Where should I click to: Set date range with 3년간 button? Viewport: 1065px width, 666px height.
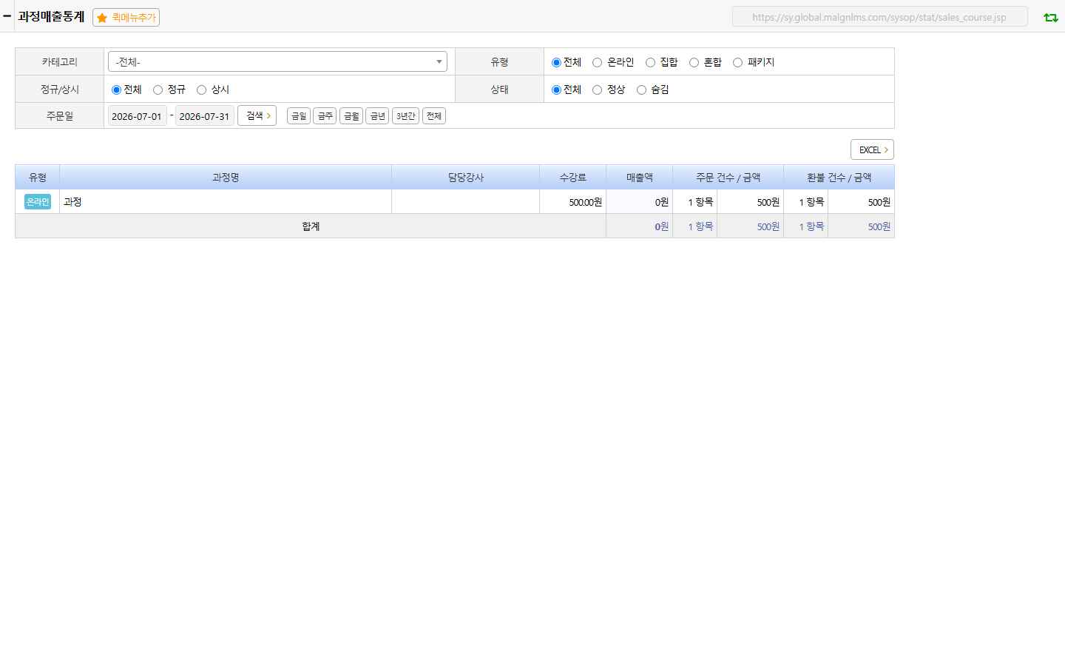405,116
